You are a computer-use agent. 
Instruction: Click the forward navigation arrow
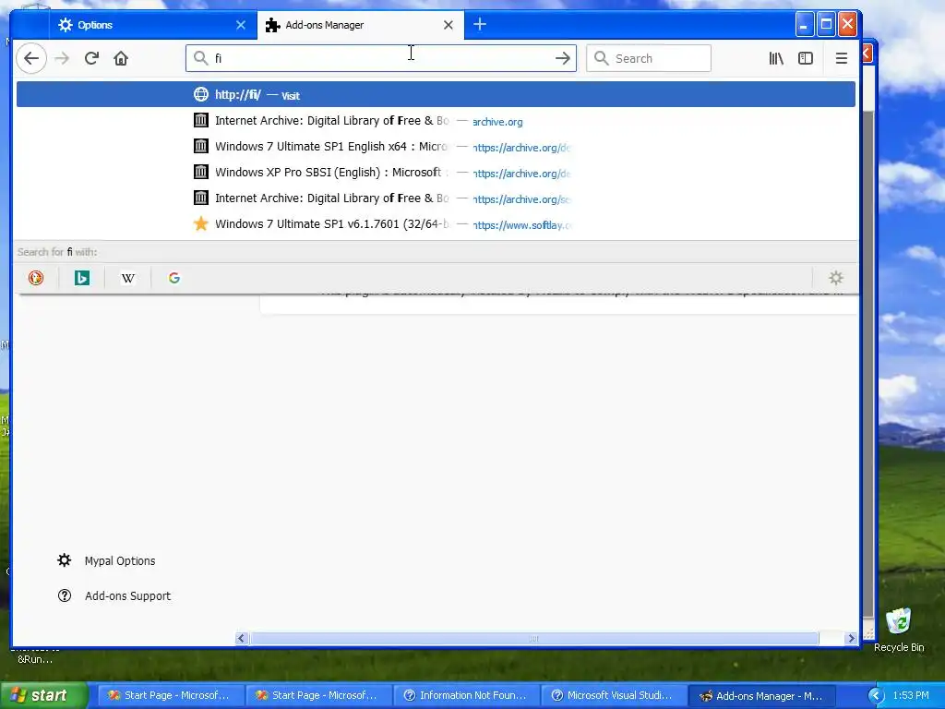[62, 58]
